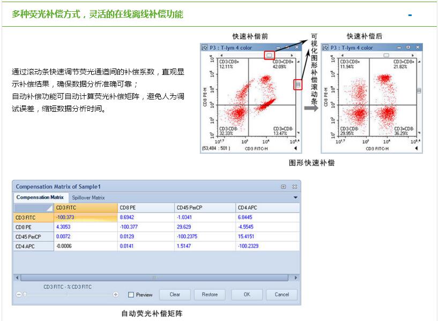439x321 pixels.
Task: Click the top scrollbar's right arrow in the 快速补偿后 plot
Action: point(413,55)
